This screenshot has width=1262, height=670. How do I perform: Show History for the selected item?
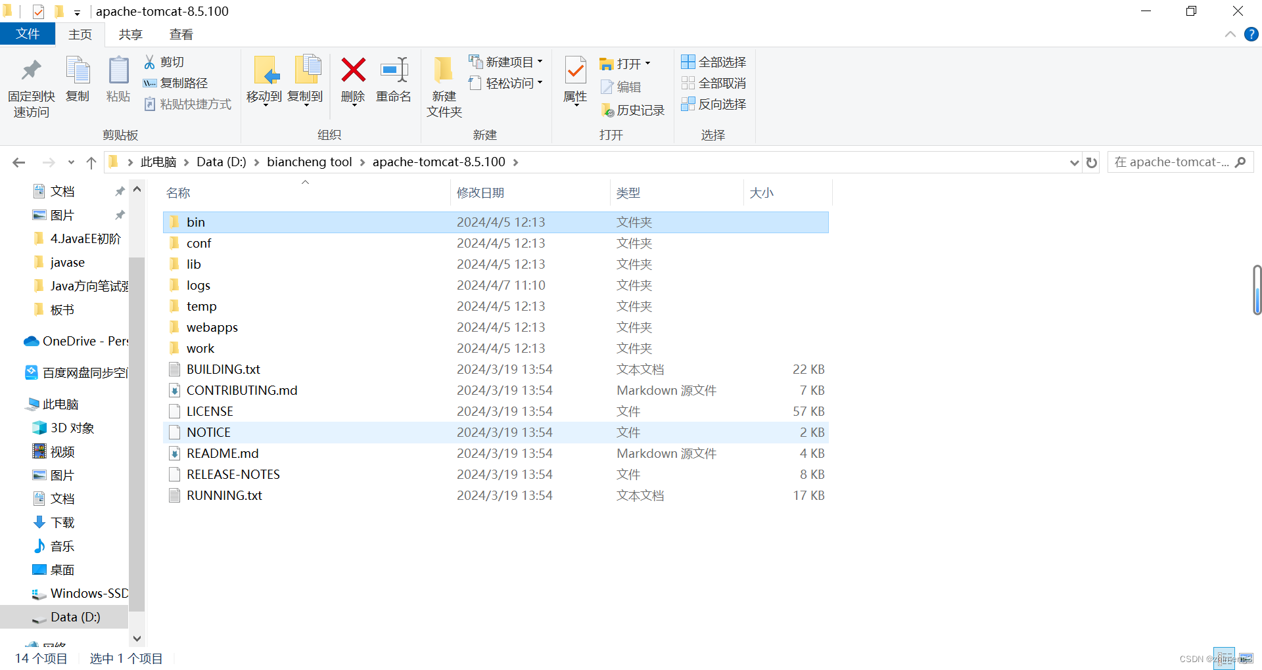click(632, 110)
